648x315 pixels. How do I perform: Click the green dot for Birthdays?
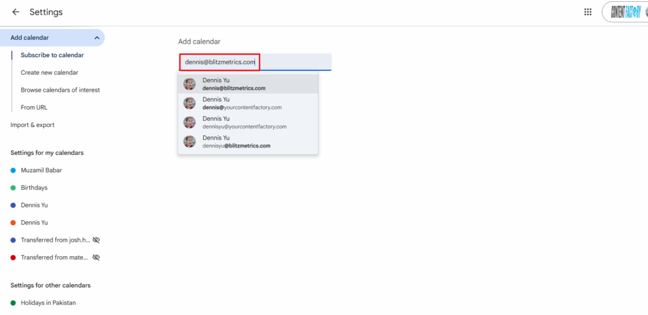[x=13, y=187]
